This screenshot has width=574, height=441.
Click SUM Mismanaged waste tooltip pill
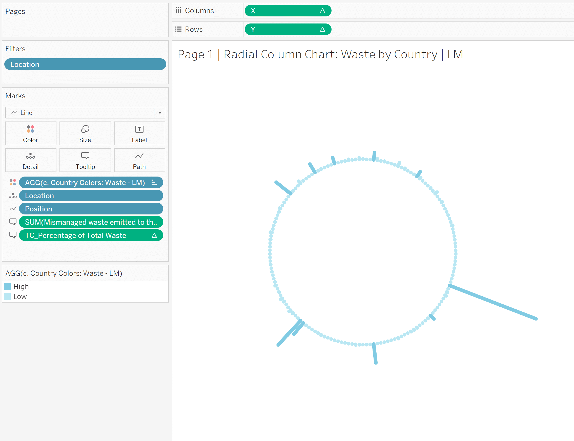91,222
